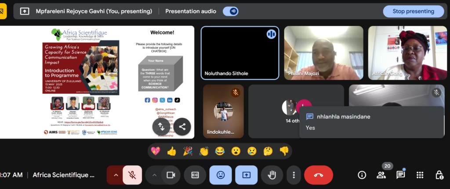Viewport: 450px width, 189px height.
Task: Select Philani Majozi's video tile
Action: (x=324, y=53)
